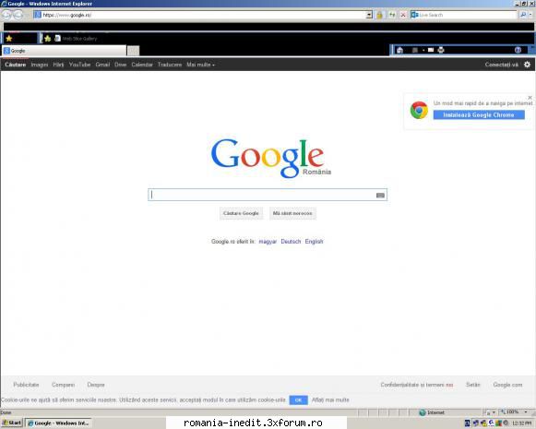The image size is (536, 429).
Task: Click the first blue system tray icon
Action: (x=468, y=423)
